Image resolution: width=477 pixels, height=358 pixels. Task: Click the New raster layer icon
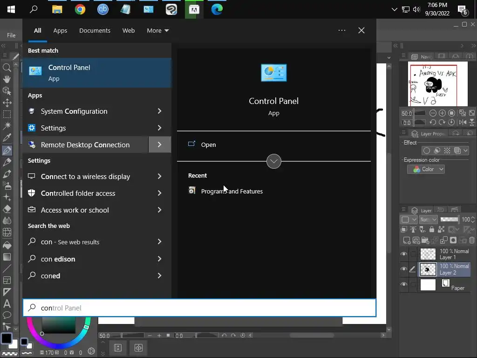coord(407,240)
